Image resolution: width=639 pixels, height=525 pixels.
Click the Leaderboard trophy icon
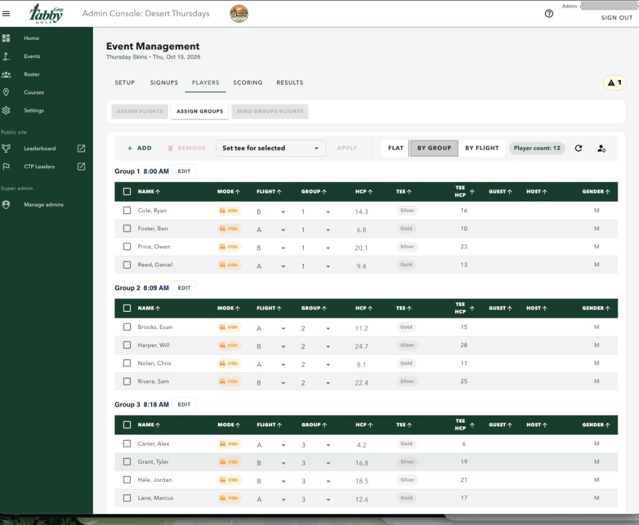[x=6, y=149]
